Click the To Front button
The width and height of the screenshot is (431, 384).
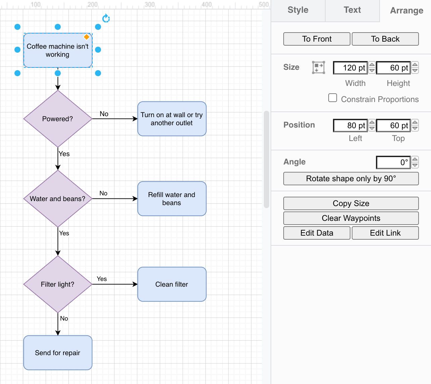(x=316, y=39)
